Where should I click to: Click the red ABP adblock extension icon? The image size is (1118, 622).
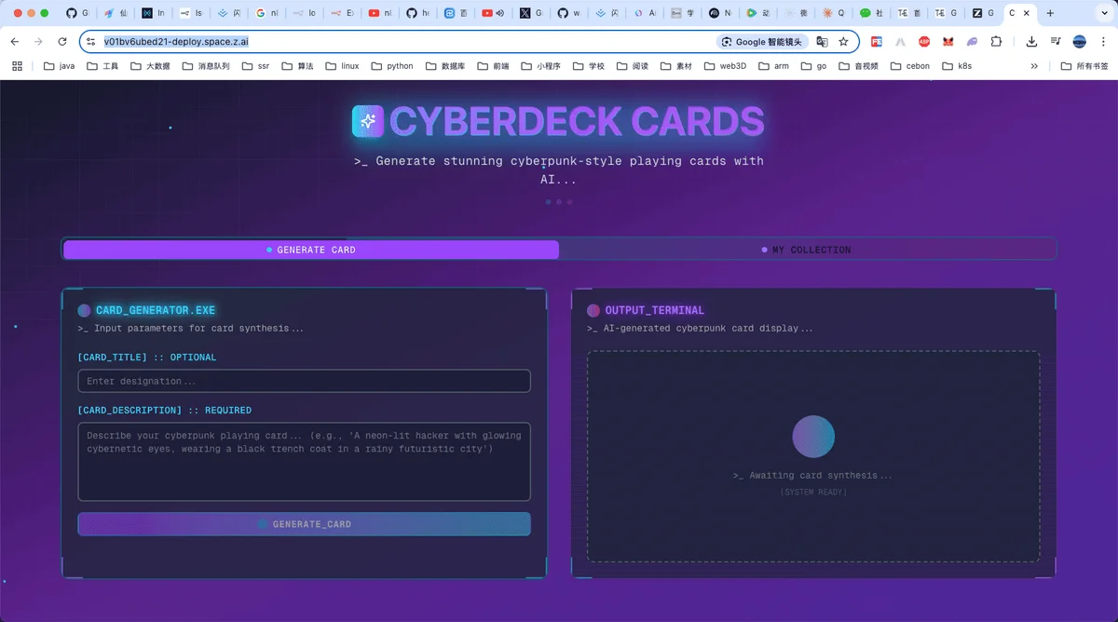(924, 42)
